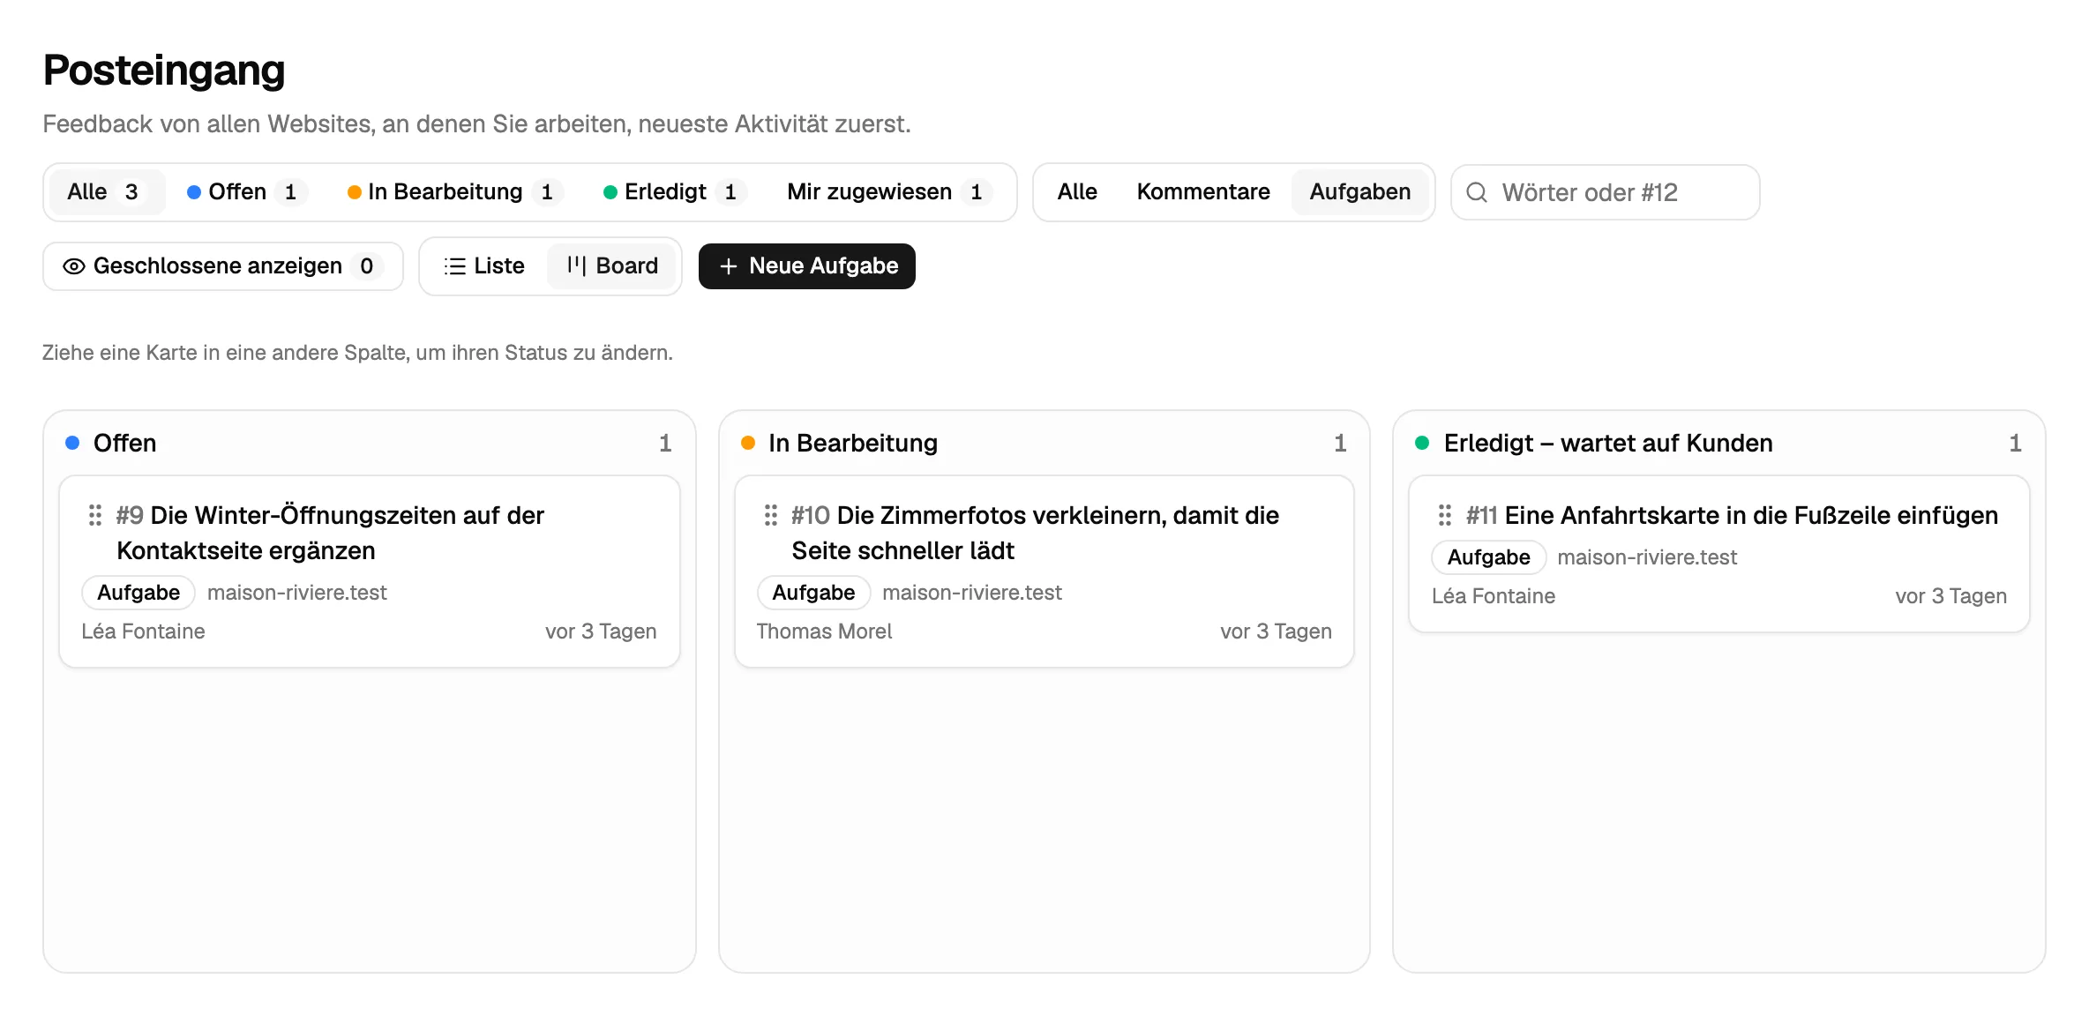Screen dimensions: 2089x1016
Task: Open task #9 Winter-Öffnungszeiten
Action: coord(331,533)
